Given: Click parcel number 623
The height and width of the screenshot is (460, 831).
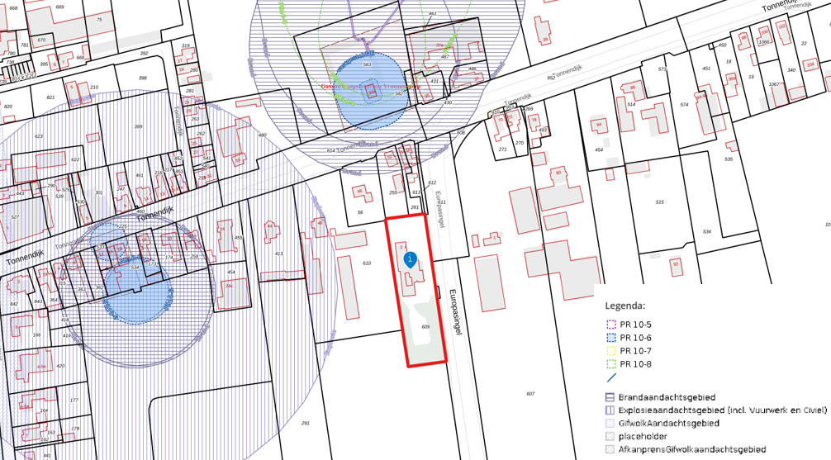Looking at the screenshot, I should (39, 136).
